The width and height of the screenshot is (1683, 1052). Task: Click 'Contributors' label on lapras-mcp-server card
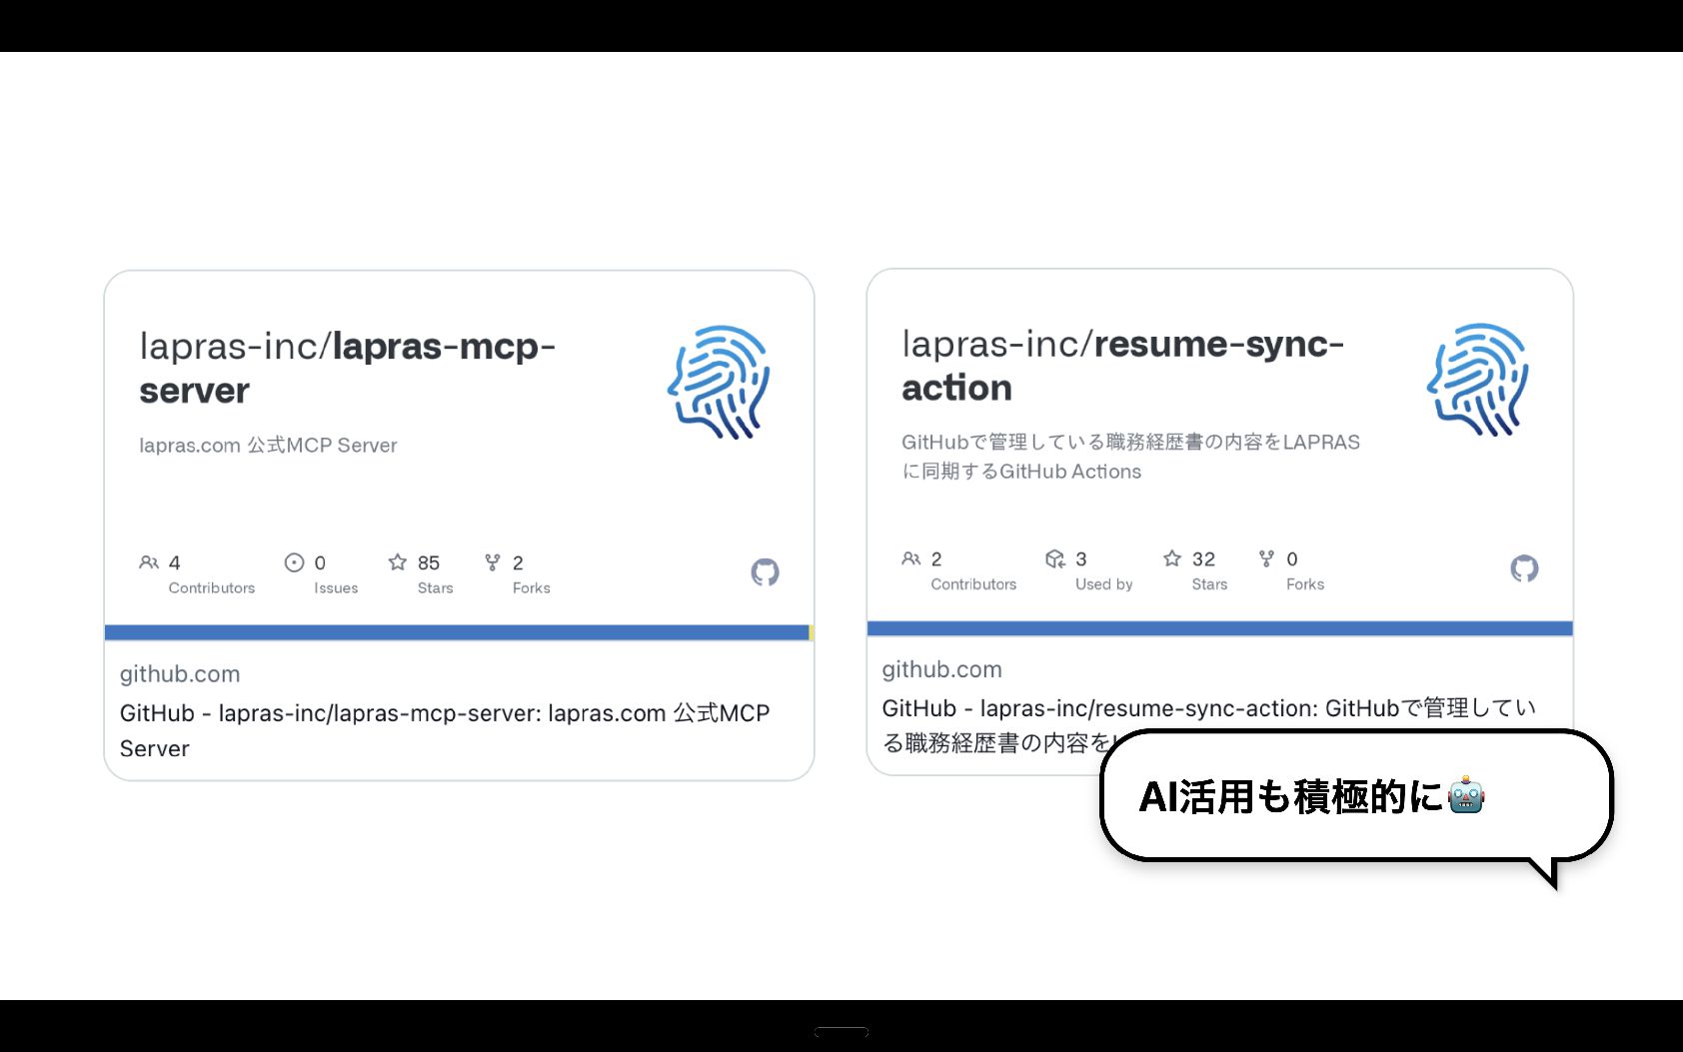(x=212, y=588)
